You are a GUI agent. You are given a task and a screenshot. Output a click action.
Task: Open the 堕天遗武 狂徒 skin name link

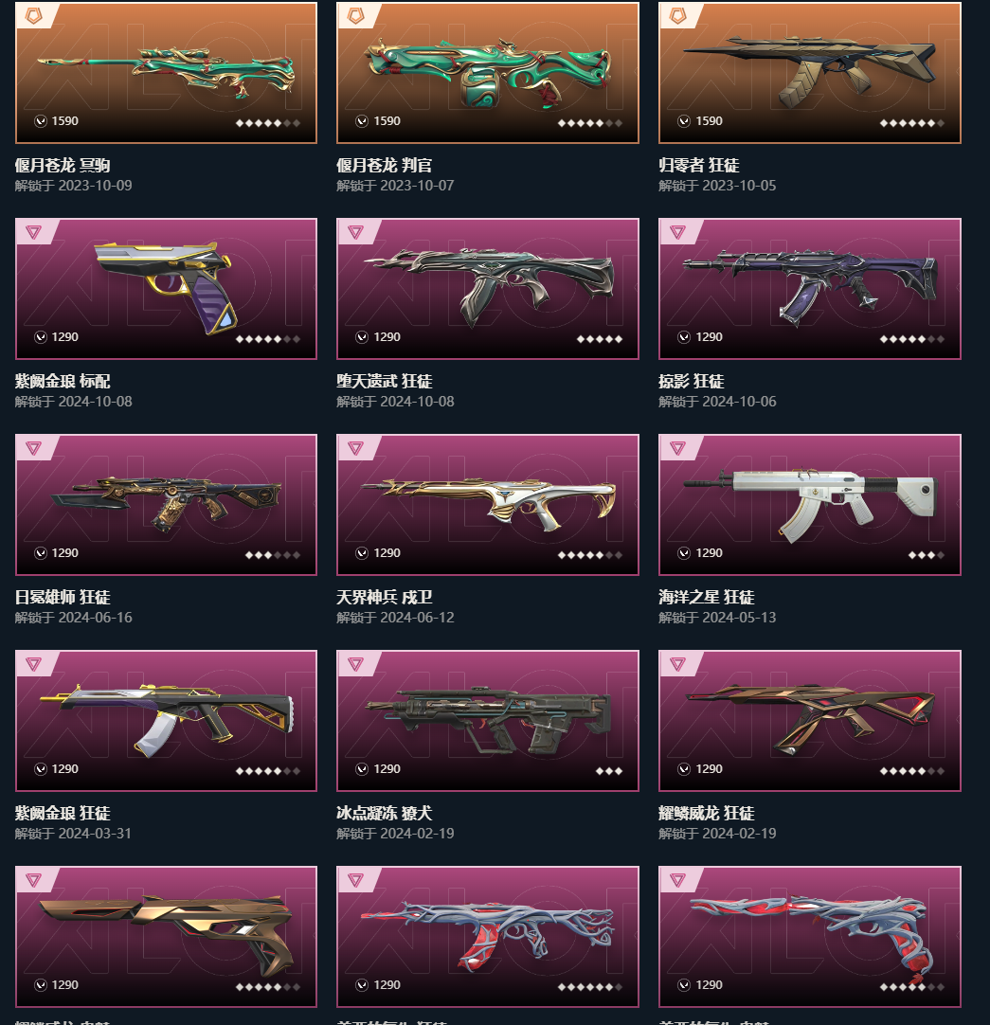tap(385, 381)
